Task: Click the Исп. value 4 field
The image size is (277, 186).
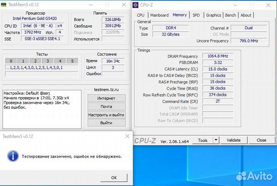Action: click(x=60, y=32)
